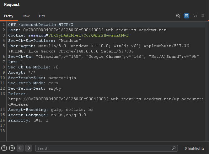Image resolution: width=209 pixels, height=154 pixels.
Task: Go to previous search match arrow
Action: 20,148
